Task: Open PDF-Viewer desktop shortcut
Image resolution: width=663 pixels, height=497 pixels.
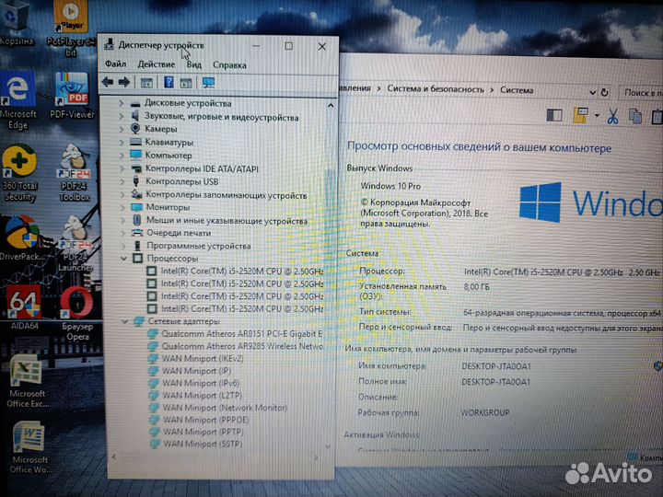Action: click(72, 95)
